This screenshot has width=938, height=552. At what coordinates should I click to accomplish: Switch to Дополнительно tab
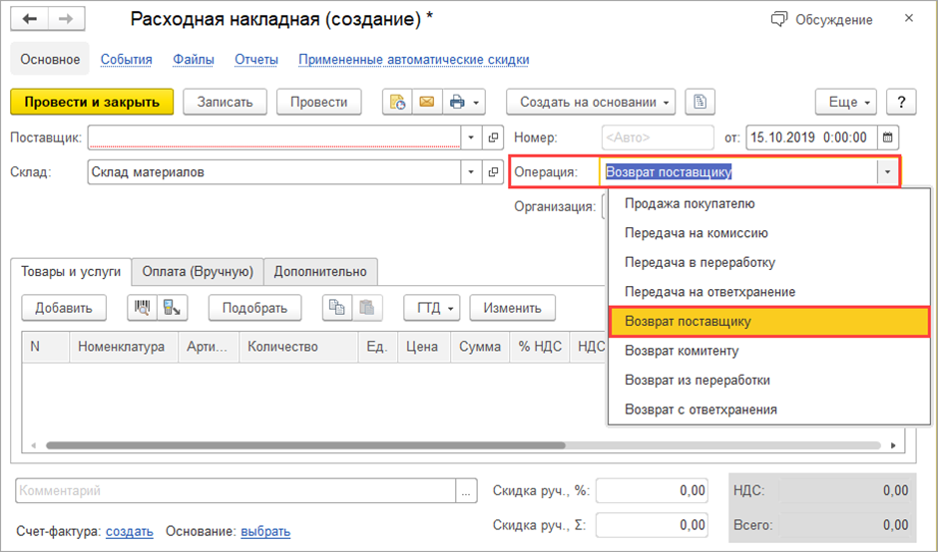[320, 272]
